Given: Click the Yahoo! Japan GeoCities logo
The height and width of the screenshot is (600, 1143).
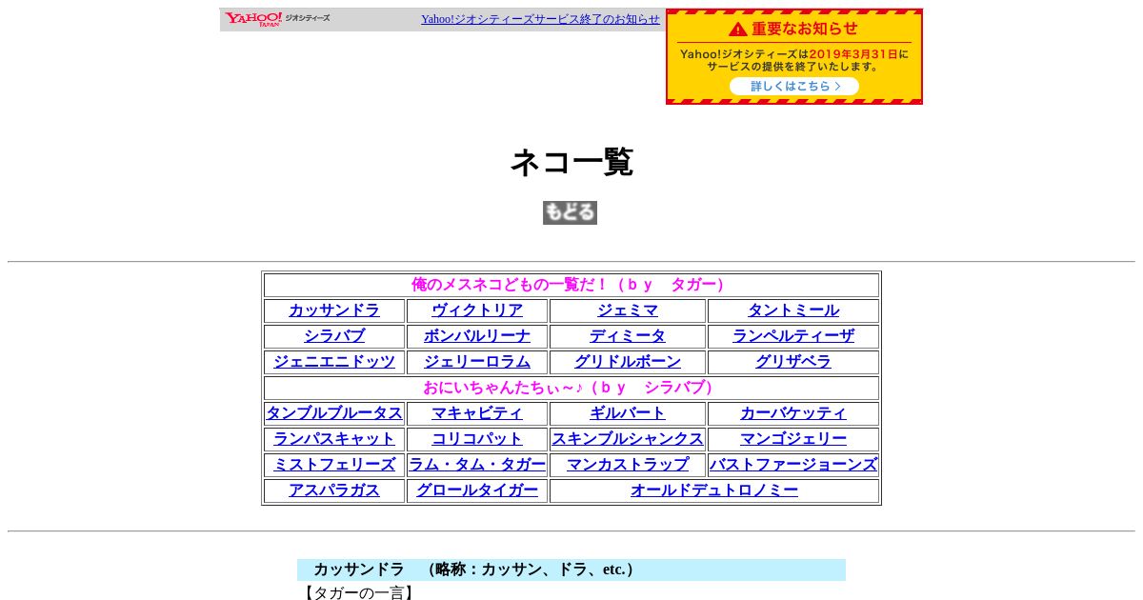Looking at the screenshot, I should coord(277,19).
